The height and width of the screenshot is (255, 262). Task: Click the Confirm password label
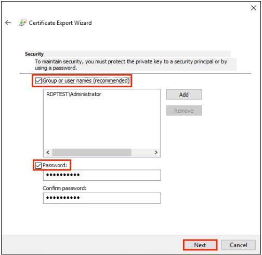64,188
